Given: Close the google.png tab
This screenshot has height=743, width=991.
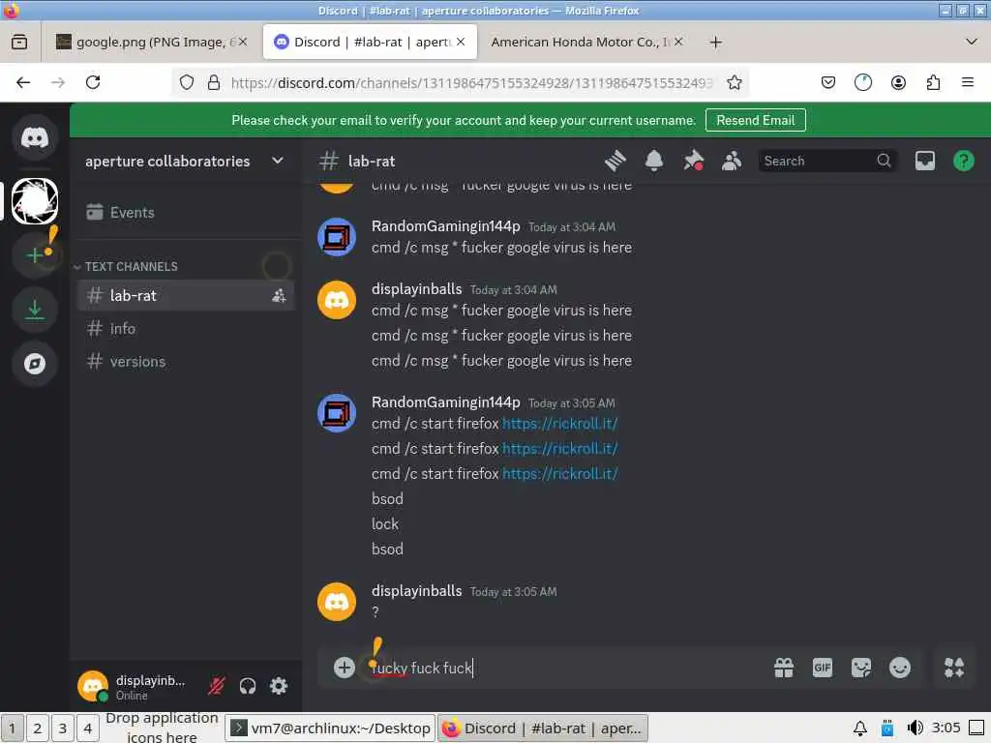Looking at the screenshot, I should (x=243, y=42).
